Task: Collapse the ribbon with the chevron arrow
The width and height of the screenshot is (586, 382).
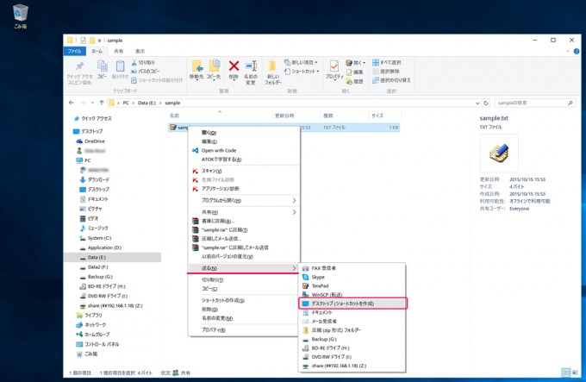Action: click(x=568, y=52)
